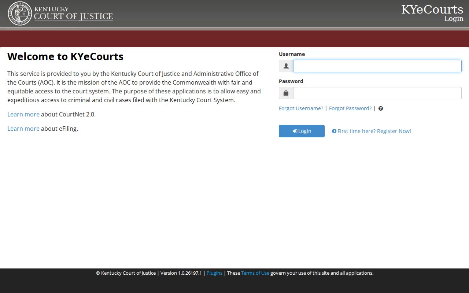This screenshot has height=293, width=469.
Task: Focus the Password input field
Action: 377,93
